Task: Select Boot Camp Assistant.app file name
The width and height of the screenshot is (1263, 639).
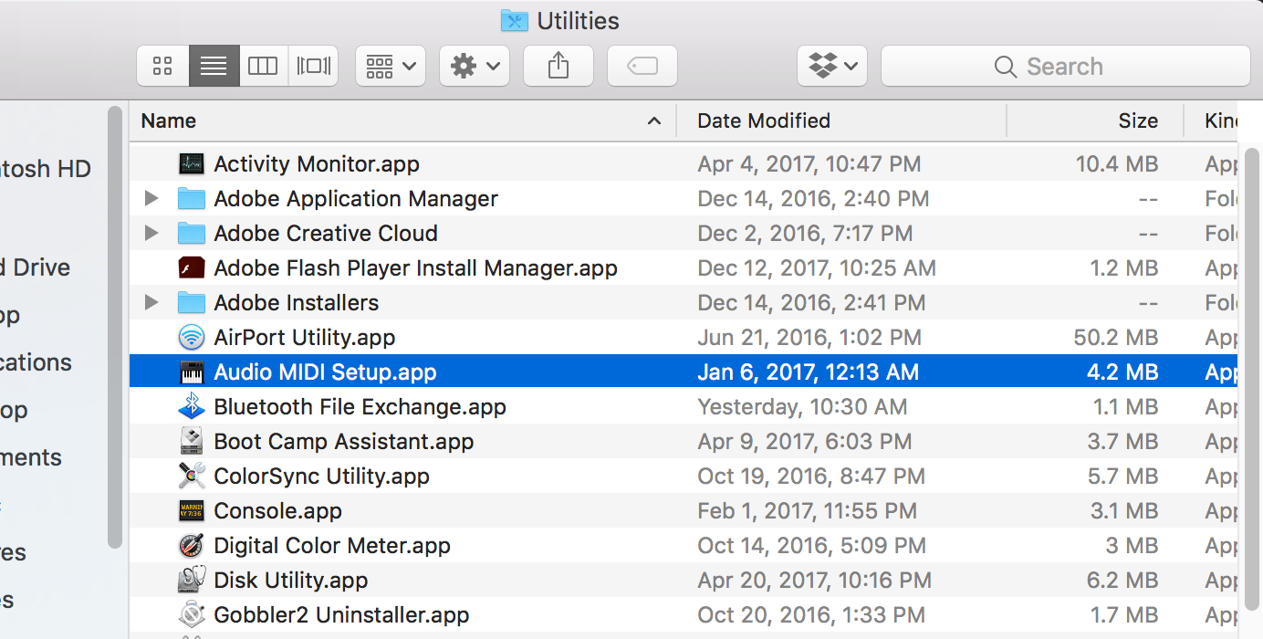Action: pos(344,442)
